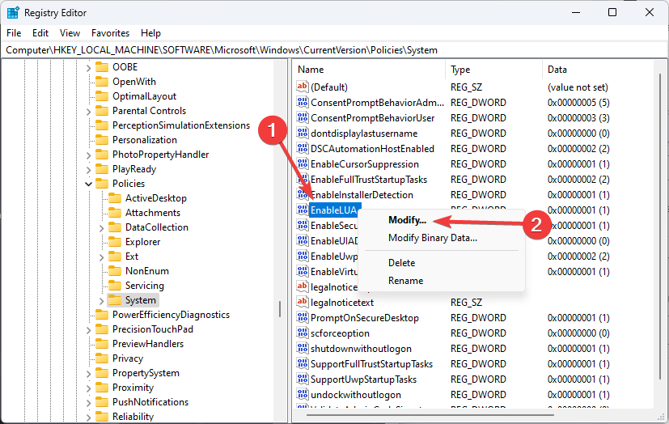Expand the PhotoPropertyHandler node
This screenshot has height=424, width=669.
click(x=88, y=155)
